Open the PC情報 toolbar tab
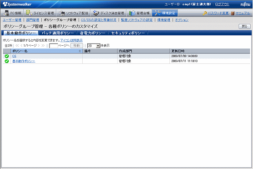Screen dimensions: 253x169 pos(12,13)
